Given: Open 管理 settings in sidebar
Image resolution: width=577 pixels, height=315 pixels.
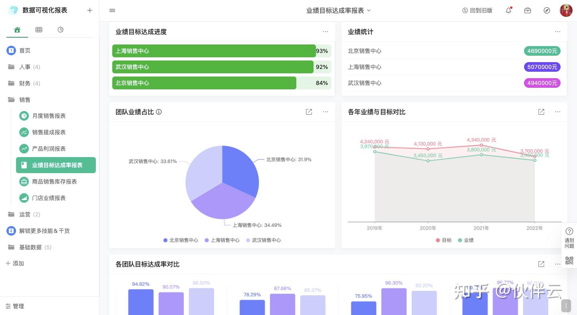Looking at the screenshot, I should click(15, 306).
